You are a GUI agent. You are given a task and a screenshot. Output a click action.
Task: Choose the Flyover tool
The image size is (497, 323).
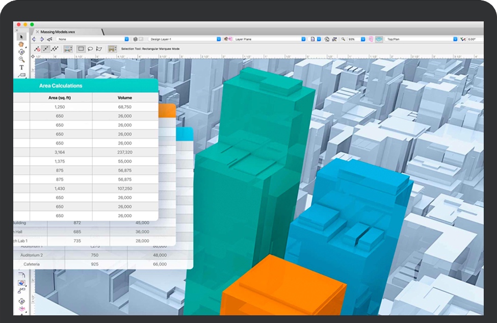tap(21, 52)
